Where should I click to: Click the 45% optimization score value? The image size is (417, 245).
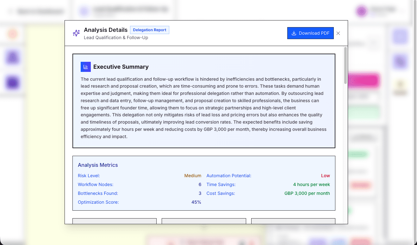(196, 202)
